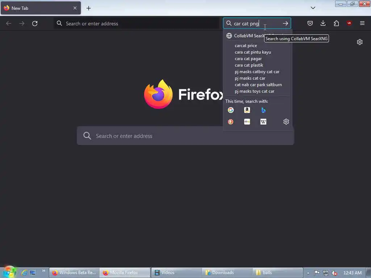Choose suggestion 'pj masks catboy cat car'
Screen dimensions: 371x278
[258, 72]
